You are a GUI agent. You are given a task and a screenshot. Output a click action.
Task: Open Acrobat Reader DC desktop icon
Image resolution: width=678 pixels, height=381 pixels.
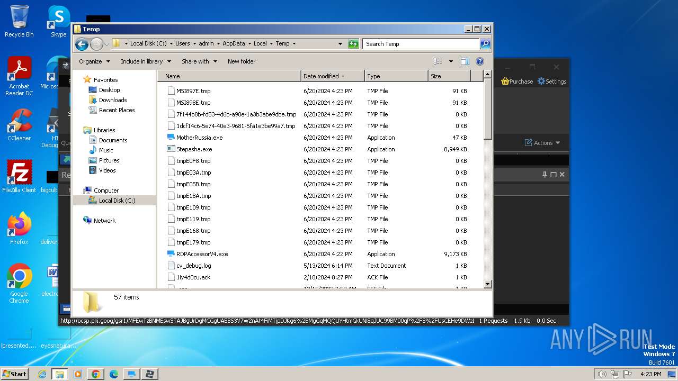tap(20, 77)
